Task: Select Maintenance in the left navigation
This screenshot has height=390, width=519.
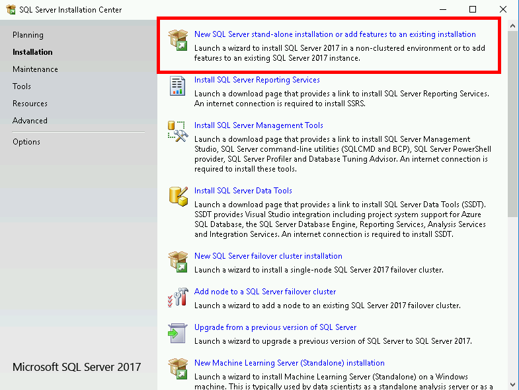Action: pos(35,69)
